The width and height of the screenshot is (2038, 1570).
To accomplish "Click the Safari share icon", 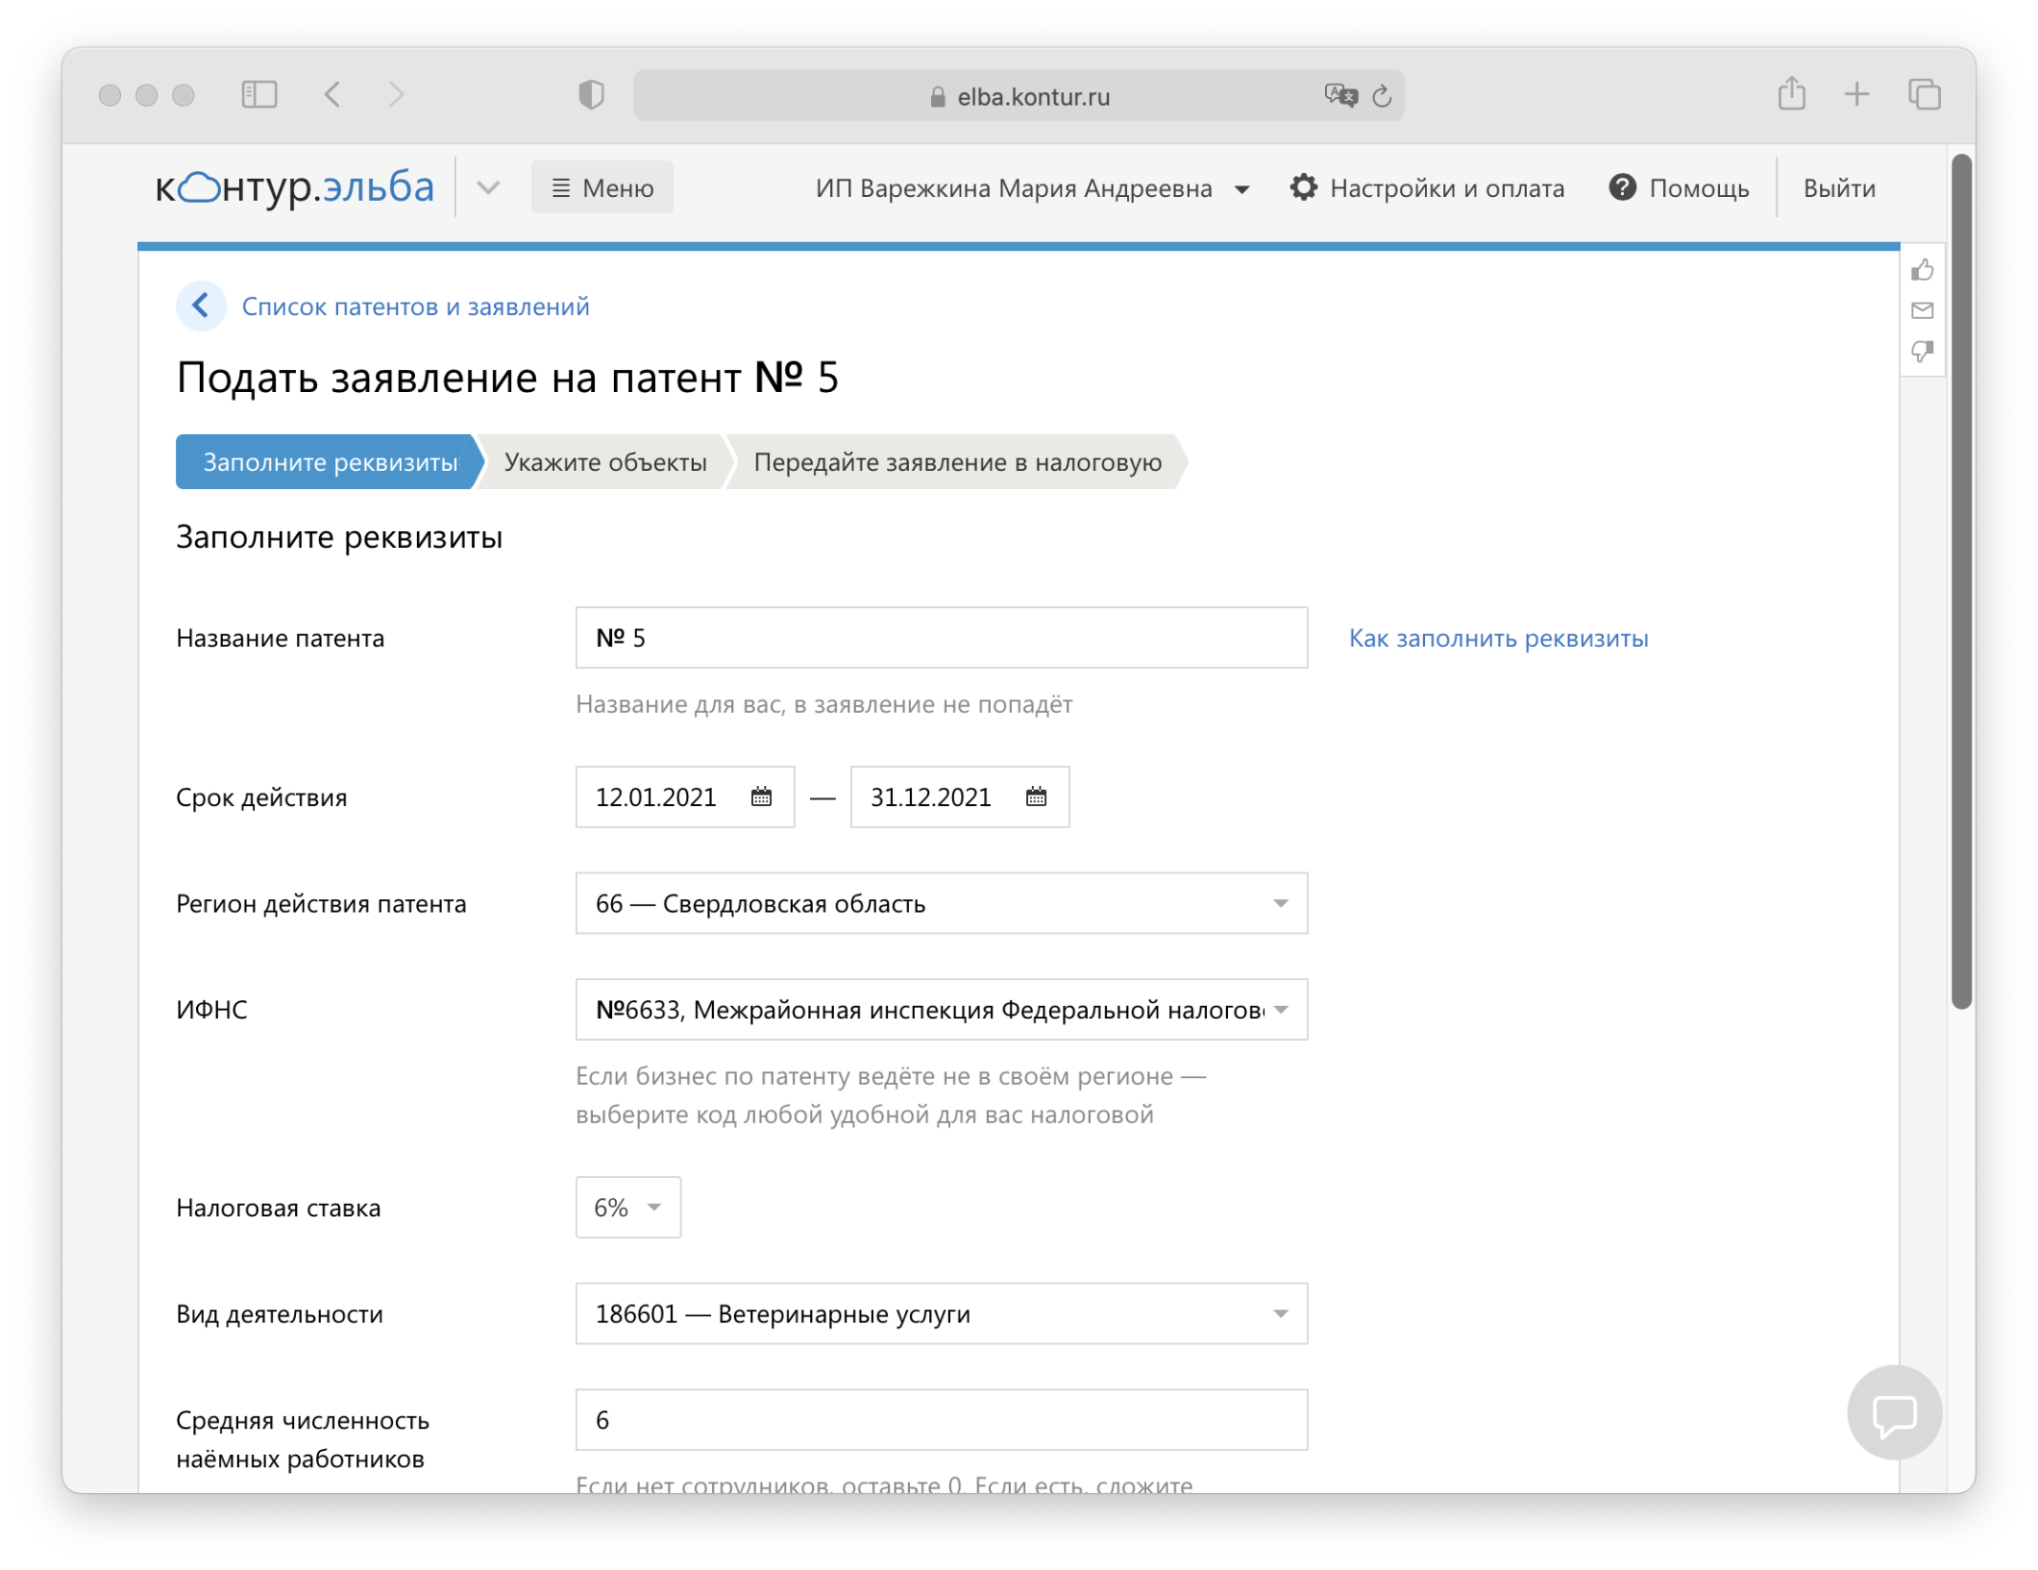I will (x=1791, y=93).
